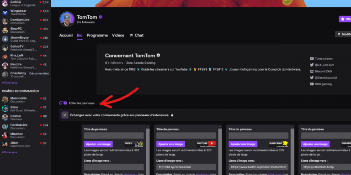
Task: Click 'Ajouter une image' in the SUBSCRIBE panel
Action: (x=243, y=144)
